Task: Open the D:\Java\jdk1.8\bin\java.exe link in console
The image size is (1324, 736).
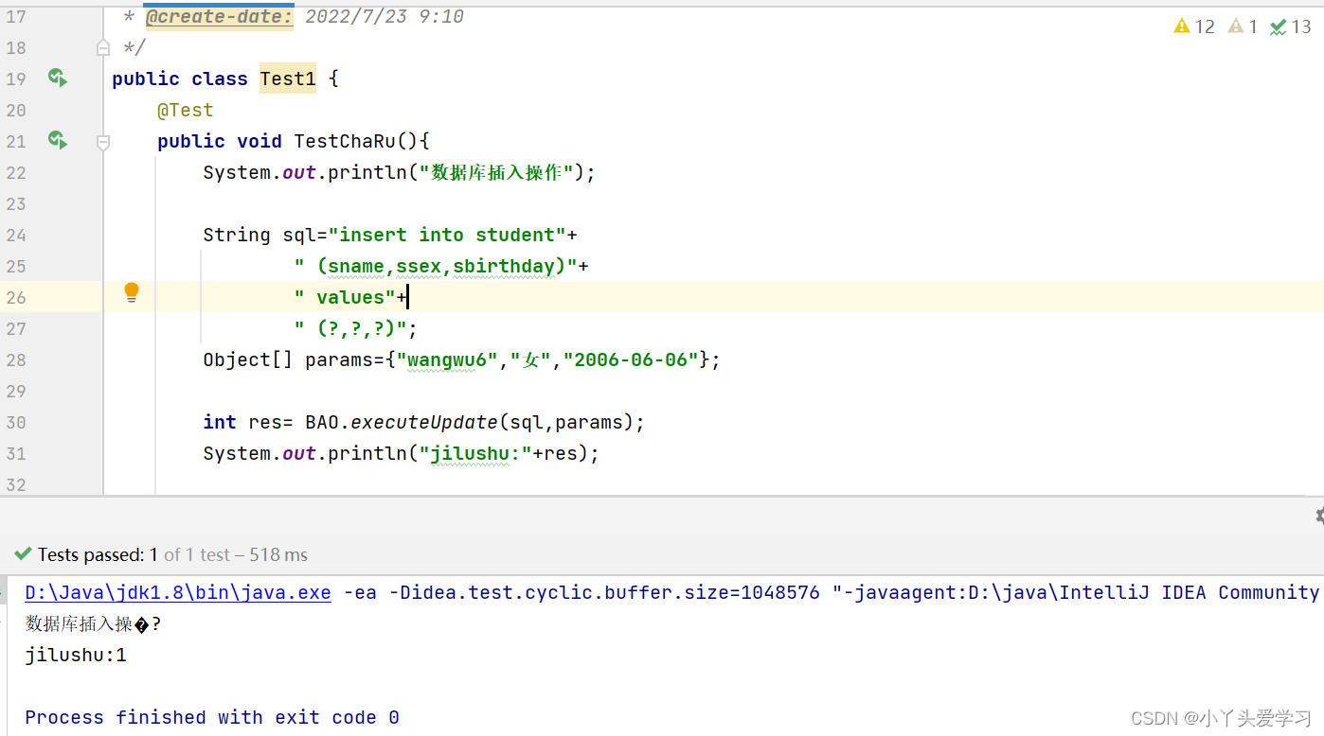Action: (x=178, y=592)
